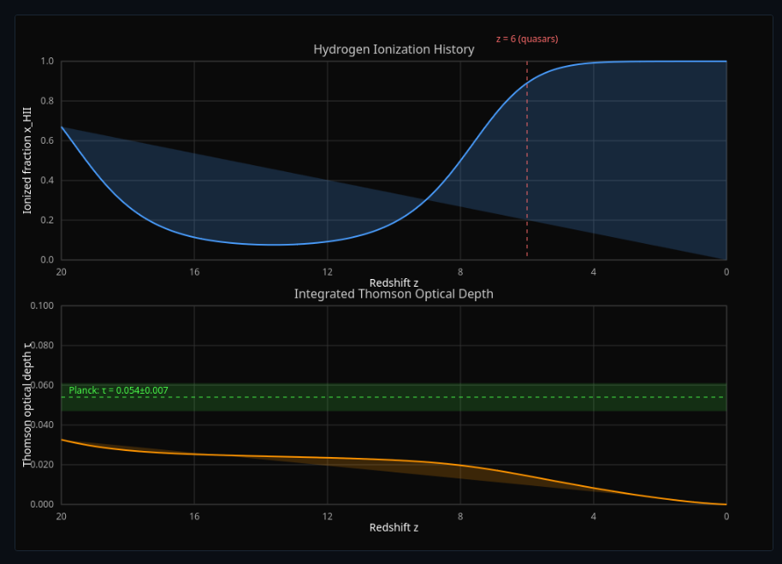
Task: Click the 1.0 tick on the ionized fraction axis
Action: (47, 62)
